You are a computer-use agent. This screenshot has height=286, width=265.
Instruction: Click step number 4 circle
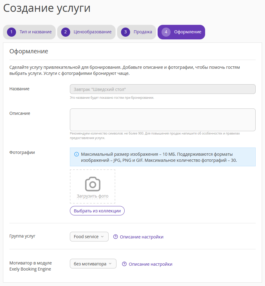[166, 32]
